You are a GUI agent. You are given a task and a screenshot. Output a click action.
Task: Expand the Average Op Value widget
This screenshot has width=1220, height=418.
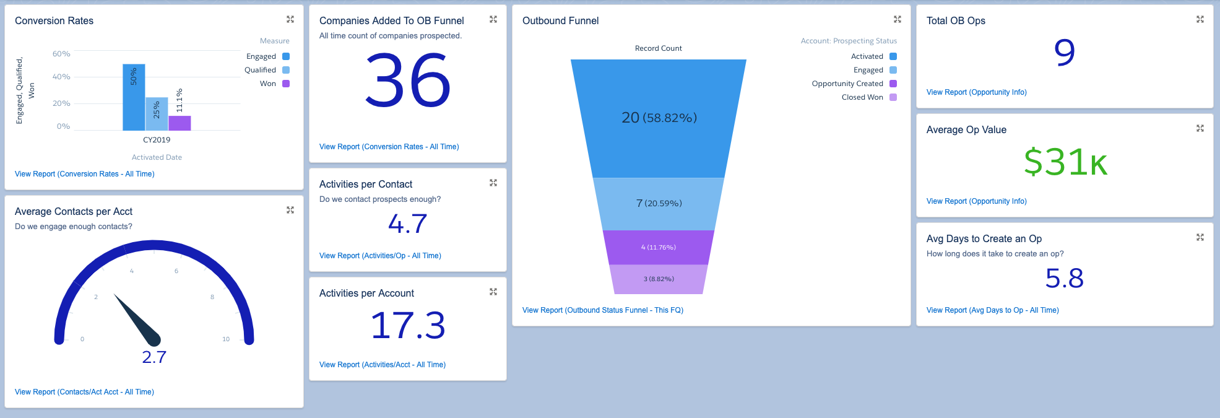1200,129
